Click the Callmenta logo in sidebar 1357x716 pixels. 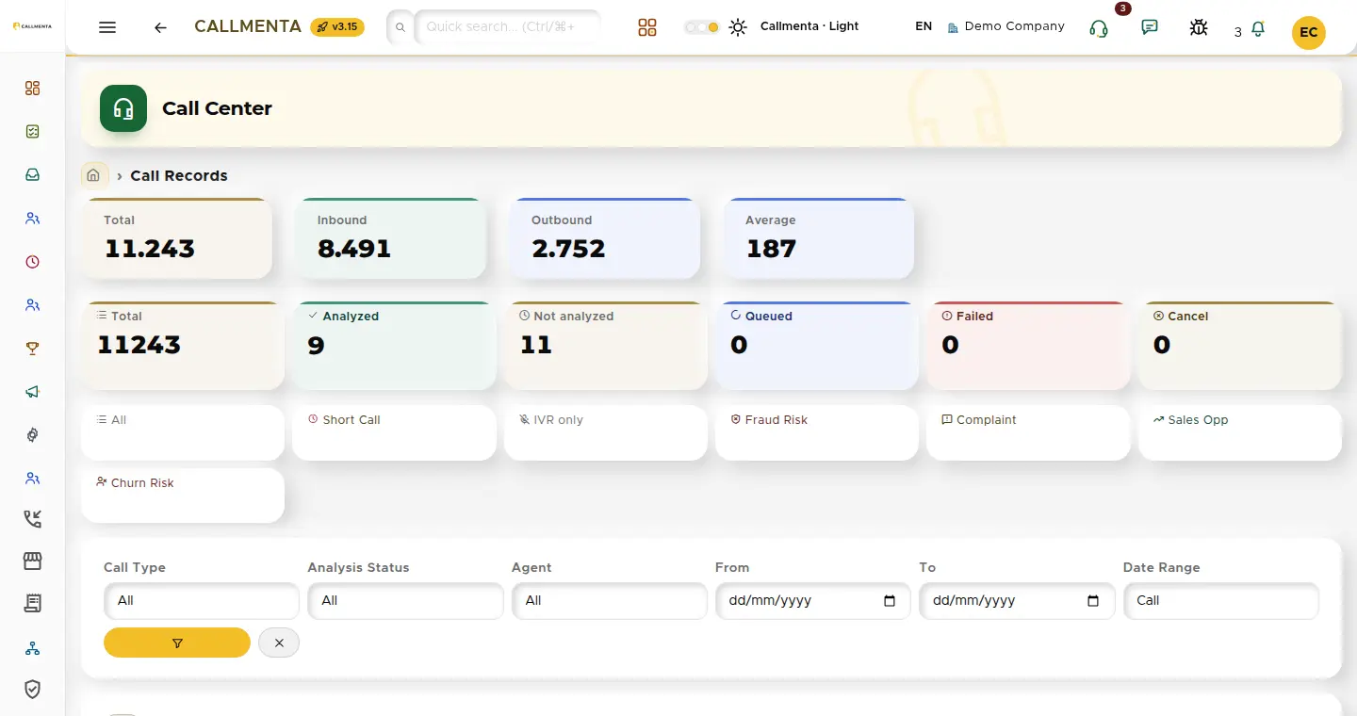tap(32, 26)
